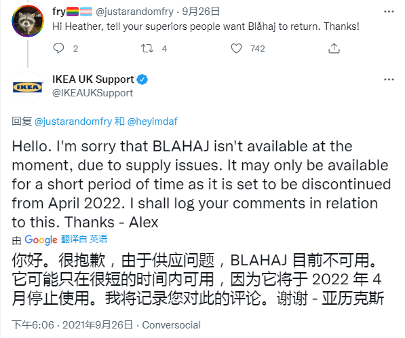The image size is (405, 338).
Task: Click the Google logo in the translation credit
Action: pos(41,240)
